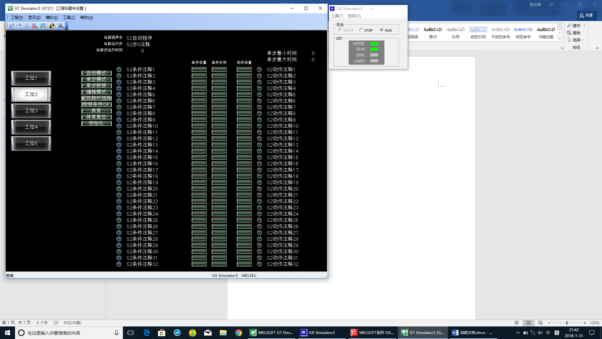Open MELSOFT GT Designer taskbar icon

pyautogui.click(x=271, y=333)
